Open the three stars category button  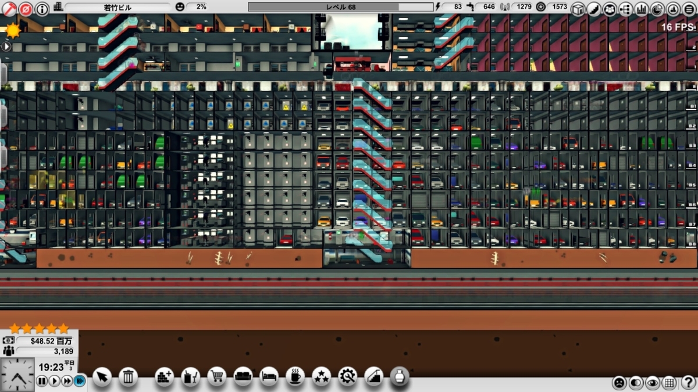coord(322,377)
